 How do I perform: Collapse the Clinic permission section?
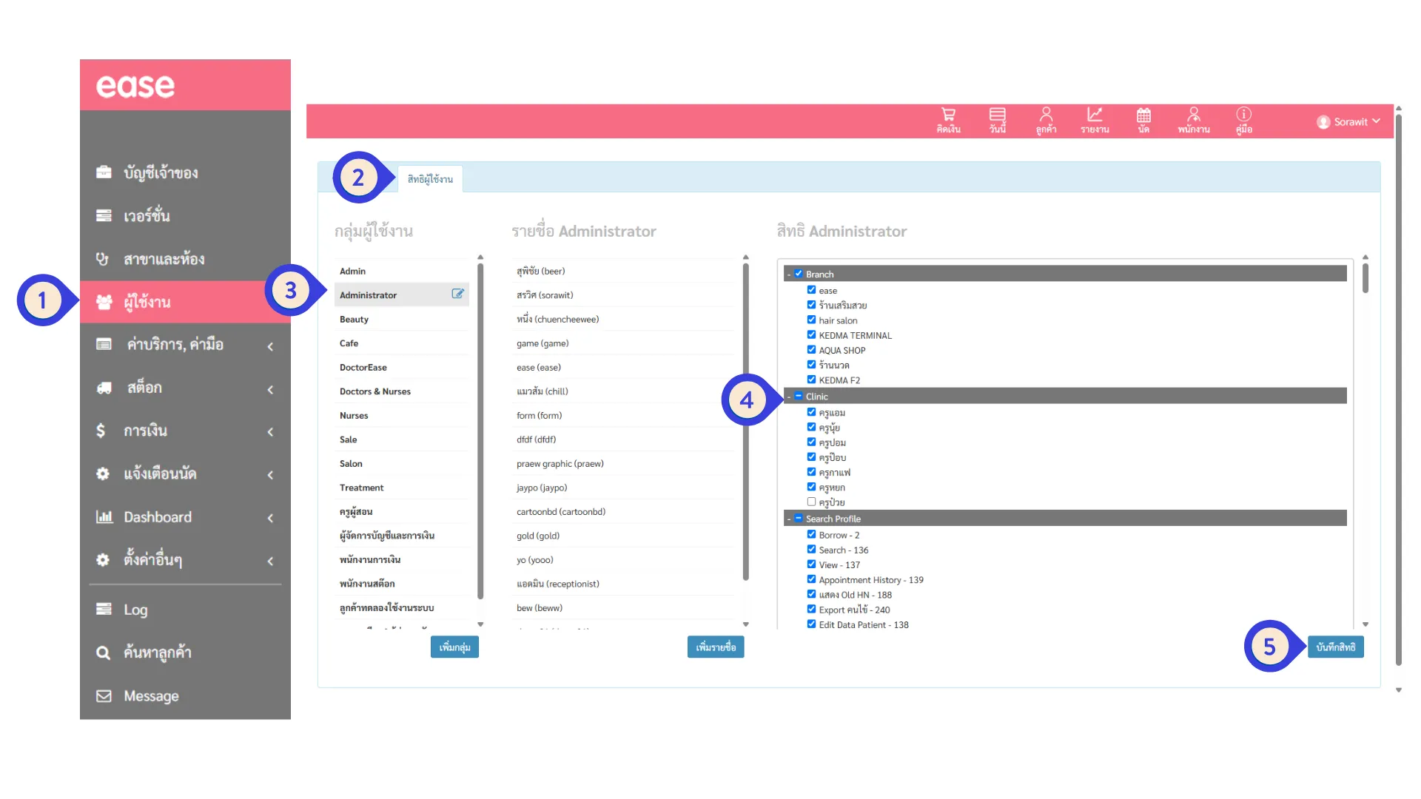[789, 397]
